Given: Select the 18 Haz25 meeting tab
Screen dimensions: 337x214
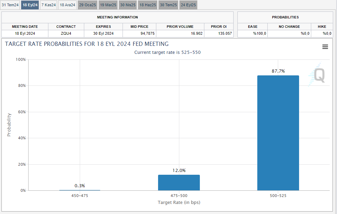Looking at the screenshot, I should (x=148, y=5).
